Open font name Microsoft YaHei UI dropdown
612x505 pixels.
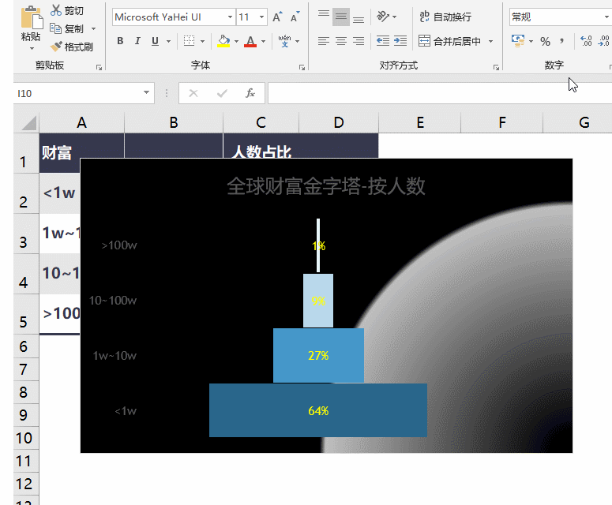coord(231,17)
